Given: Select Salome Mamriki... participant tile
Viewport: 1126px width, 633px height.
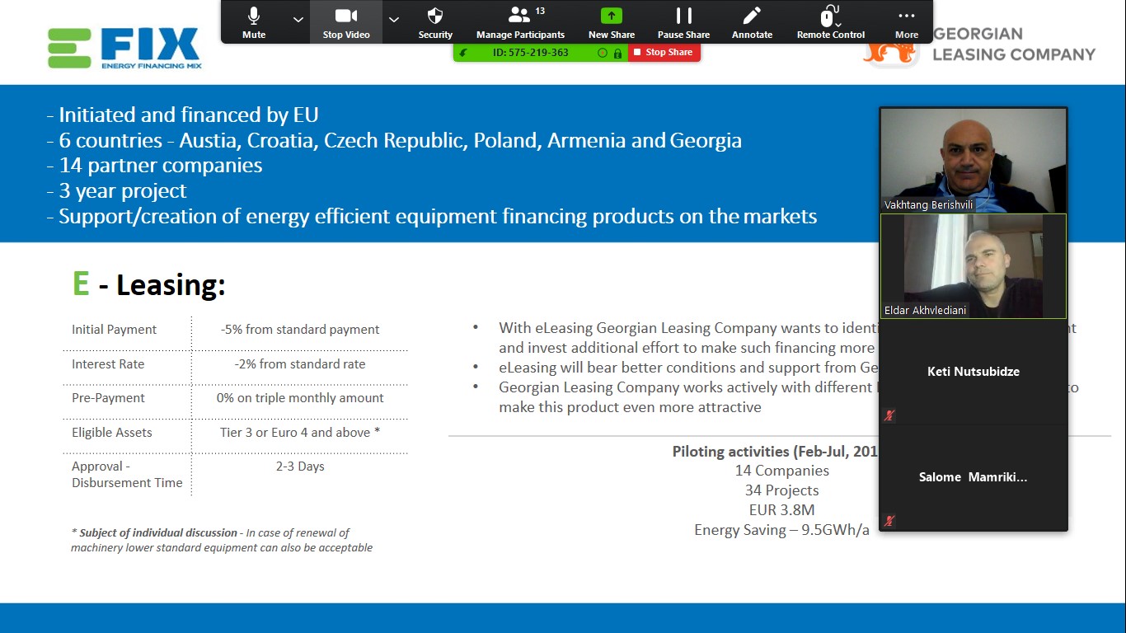Looking at the screenshot, I should (974, 477).
